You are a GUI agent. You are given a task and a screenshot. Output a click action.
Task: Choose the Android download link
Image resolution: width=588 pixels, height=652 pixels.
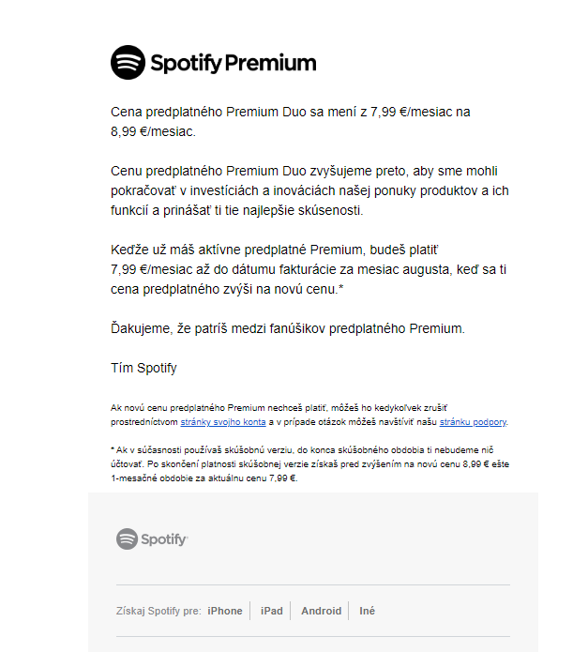pos(322,611)
